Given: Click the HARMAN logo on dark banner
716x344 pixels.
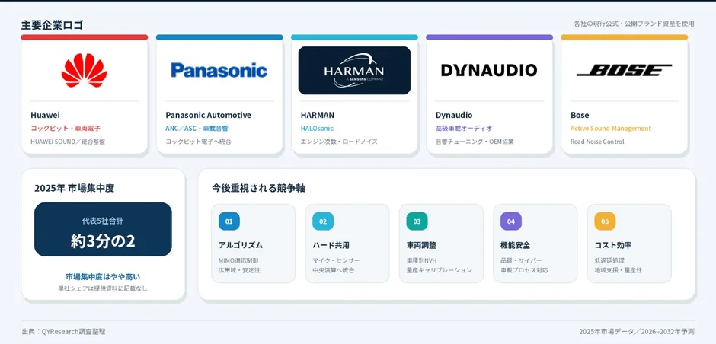Looking at the screenshot, I should tap(354, 70).
